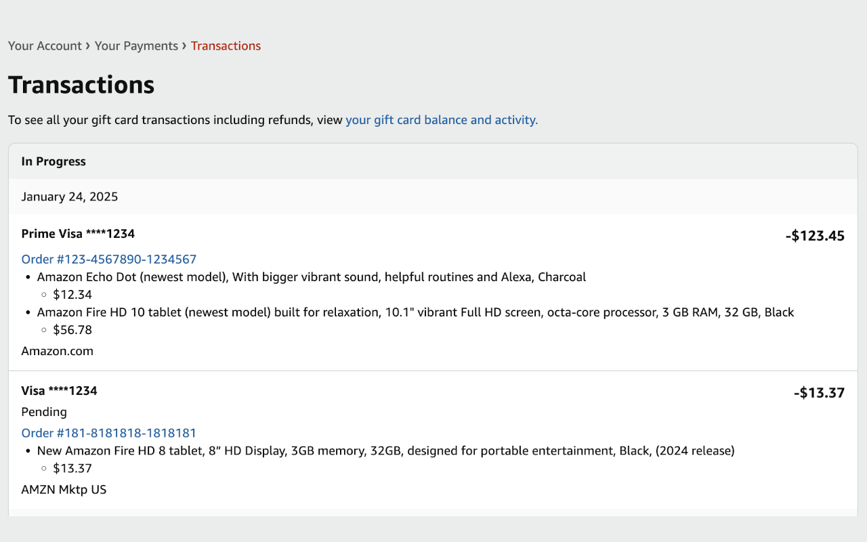Open Order #123-4567890-1234567

(x=109, y=259)
